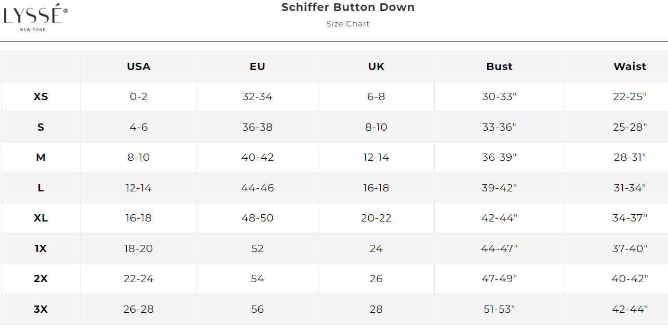Click the S size row label
668x333 pixels.
pos(41,127)
